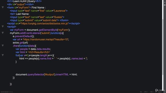Screen dimensions: 166x93
Task: Open the Extension Manager brick icon
Action: coord(165,5)
